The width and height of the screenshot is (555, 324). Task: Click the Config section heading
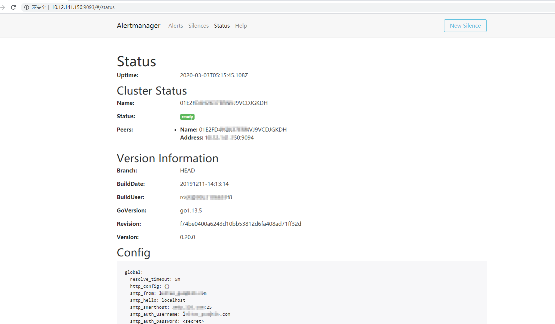[134, 253]
